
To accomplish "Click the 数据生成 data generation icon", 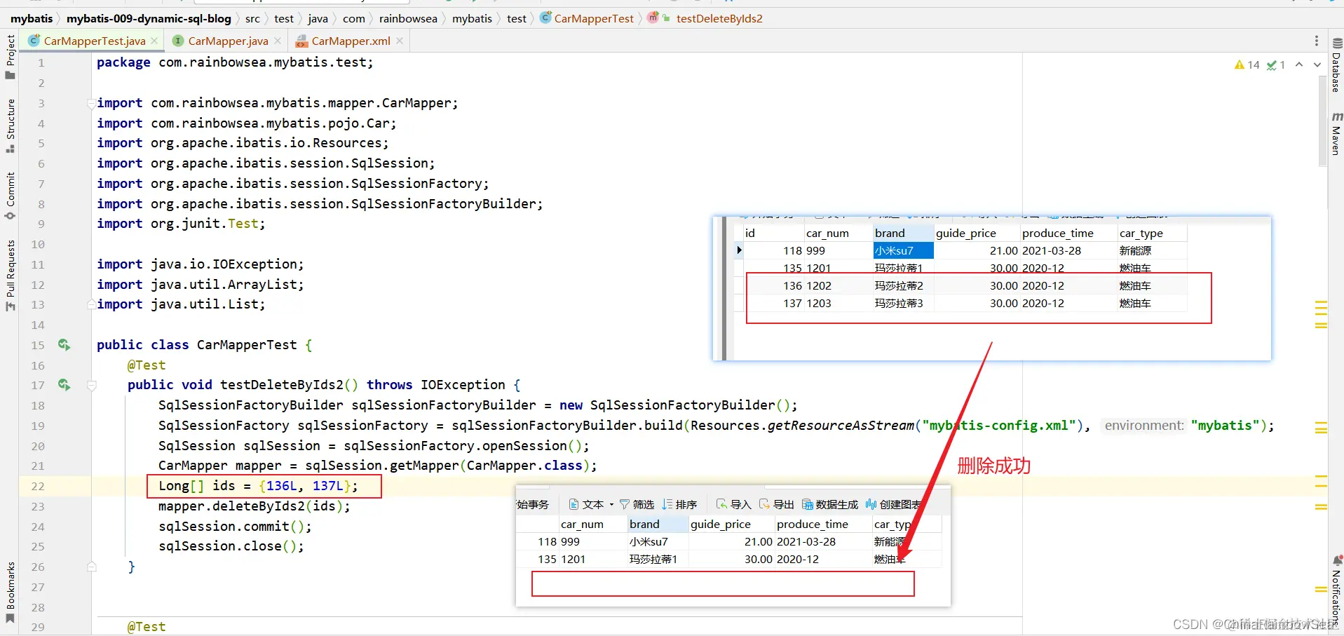I will coord(808,504).
